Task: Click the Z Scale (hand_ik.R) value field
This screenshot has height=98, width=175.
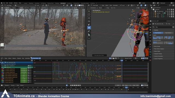Action: pos(24,82)
